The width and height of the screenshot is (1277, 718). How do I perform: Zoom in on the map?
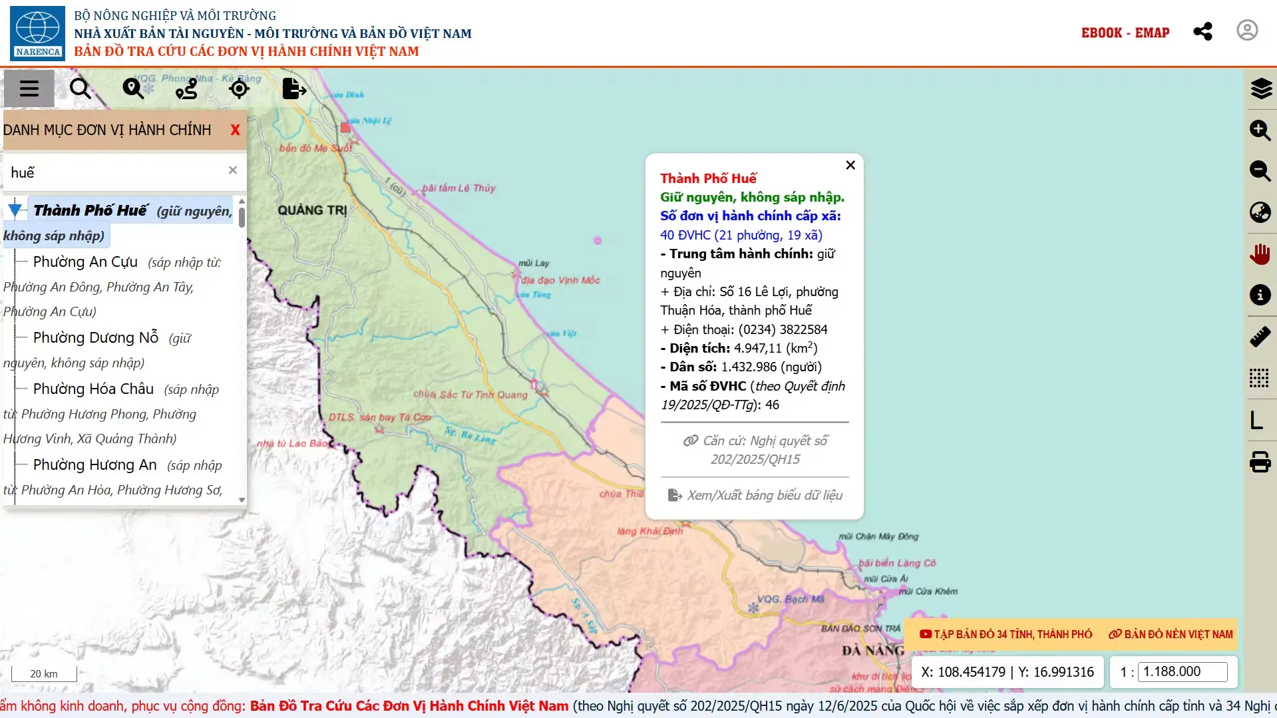pos(1260,130)
